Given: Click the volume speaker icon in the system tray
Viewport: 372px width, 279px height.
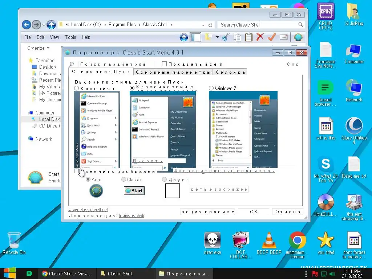Looking at the screenshot, I should click(332, 274).
